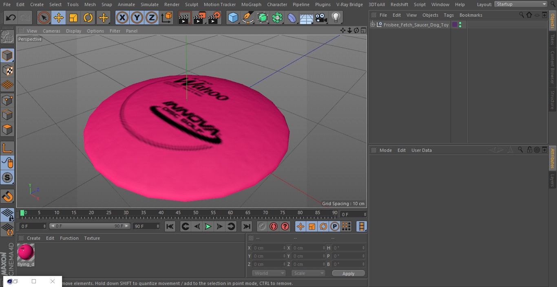The height and width of the screenshot is (287, 557).
Task: Go to end of animation
Action: (247, 226)
